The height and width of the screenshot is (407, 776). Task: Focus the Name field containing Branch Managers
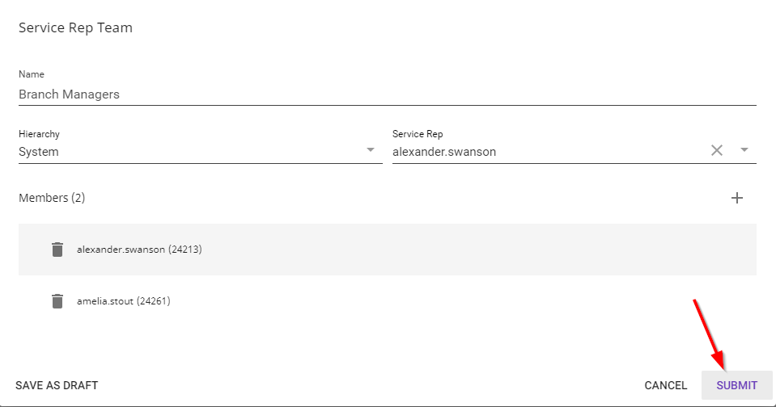pos(387,94)
